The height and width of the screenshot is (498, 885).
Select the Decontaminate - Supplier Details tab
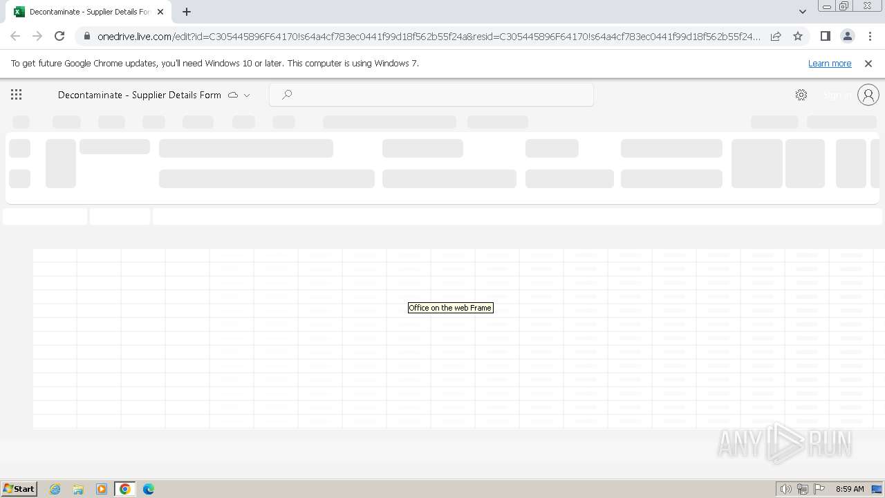(x=89, y=12)
